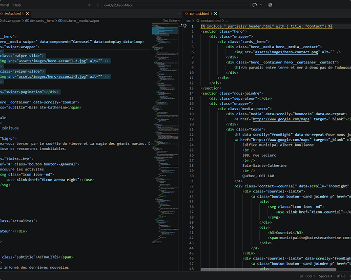Click the #icon-courriel use tag line 37

tap(314, 212)
